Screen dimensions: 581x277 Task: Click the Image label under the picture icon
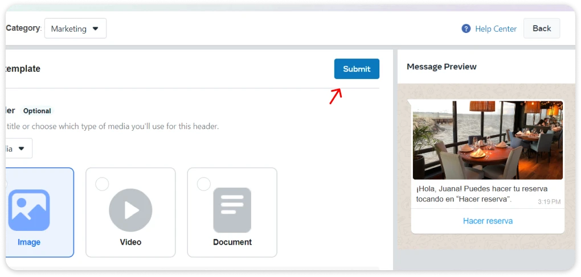tap(29, 242)
